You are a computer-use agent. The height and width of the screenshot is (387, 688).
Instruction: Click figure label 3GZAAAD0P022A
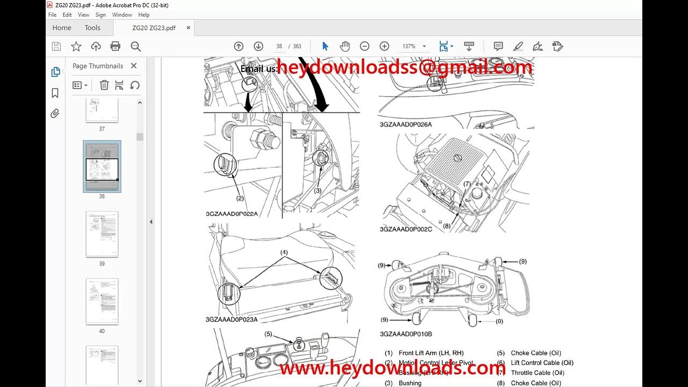pos(232,213)
